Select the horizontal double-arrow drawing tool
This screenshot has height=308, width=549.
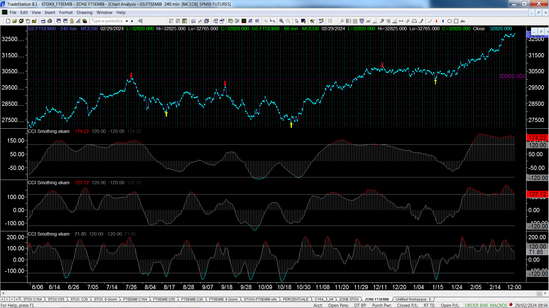point(401,21)
